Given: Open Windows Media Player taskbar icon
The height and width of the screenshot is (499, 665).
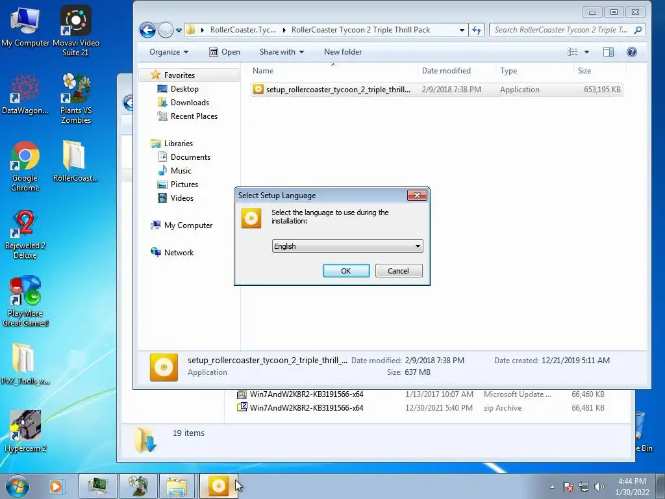Looking at the screenshot, I should pyautogui.click(x=56, y=486).
